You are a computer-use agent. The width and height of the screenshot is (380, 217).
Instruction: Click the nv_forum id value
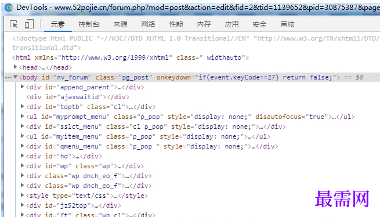click(72, 77)
